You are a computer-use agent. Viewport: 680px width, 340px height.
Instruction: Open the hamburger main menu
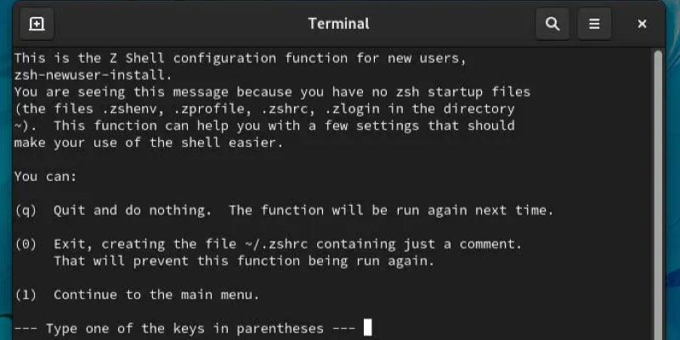coord(595,24)
